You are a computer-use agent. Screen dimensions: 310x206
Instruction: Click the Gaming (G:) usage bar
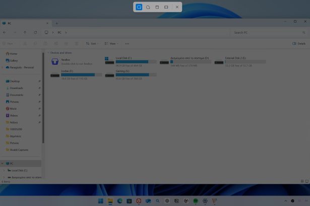[x=136, y=75]
